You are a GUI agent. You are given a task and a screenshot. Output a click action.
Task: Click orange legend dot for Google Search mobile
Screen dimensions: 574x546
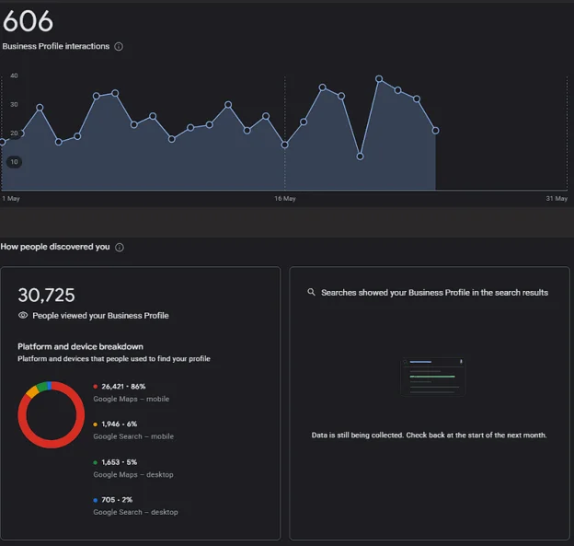96,424
